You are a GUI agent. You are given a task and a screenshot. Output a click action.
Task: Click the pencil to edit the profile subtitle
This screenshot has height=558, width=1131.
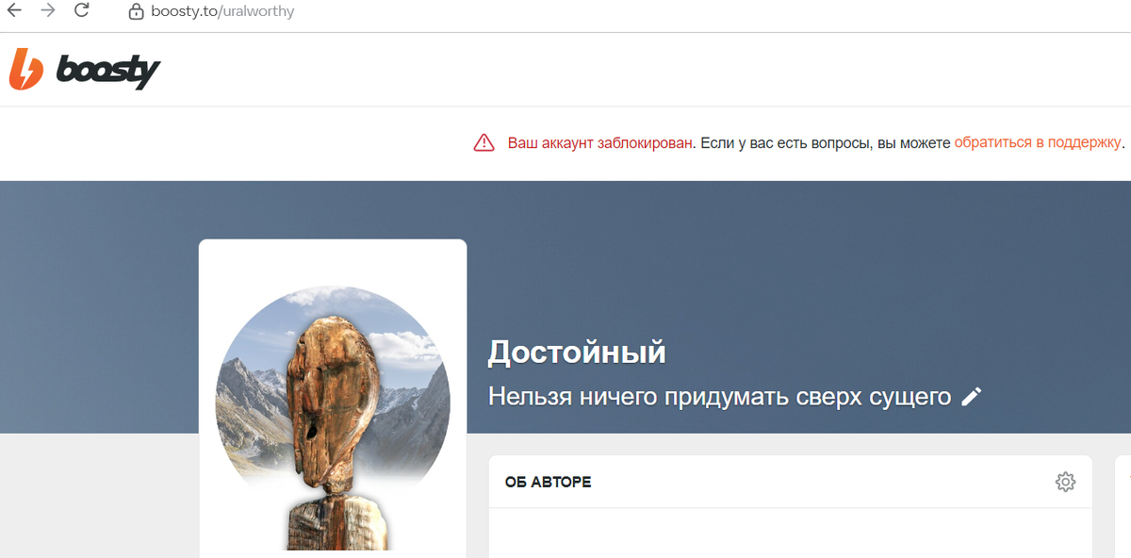point(972,396)
